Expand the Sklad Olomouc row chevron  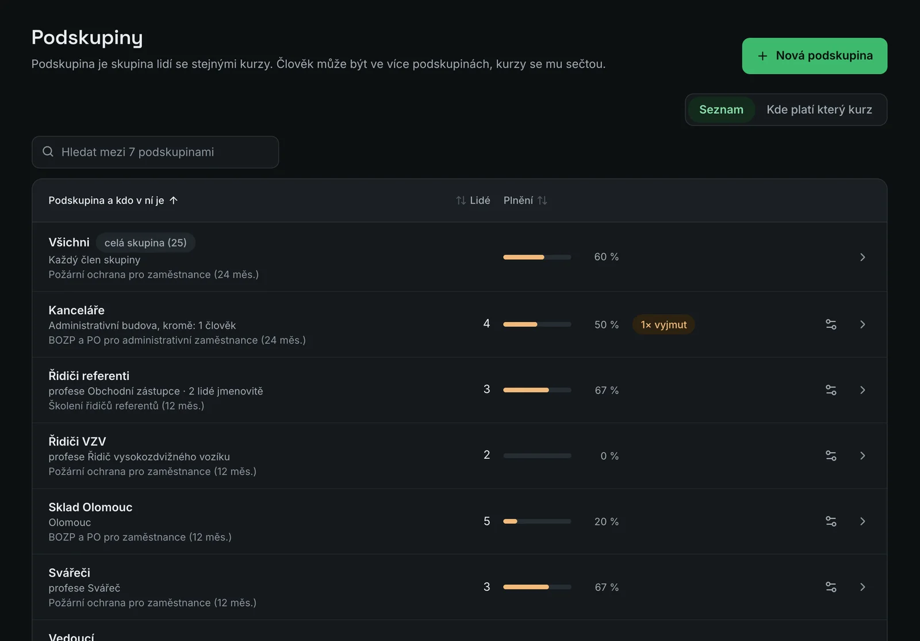[x=862, y=522]
